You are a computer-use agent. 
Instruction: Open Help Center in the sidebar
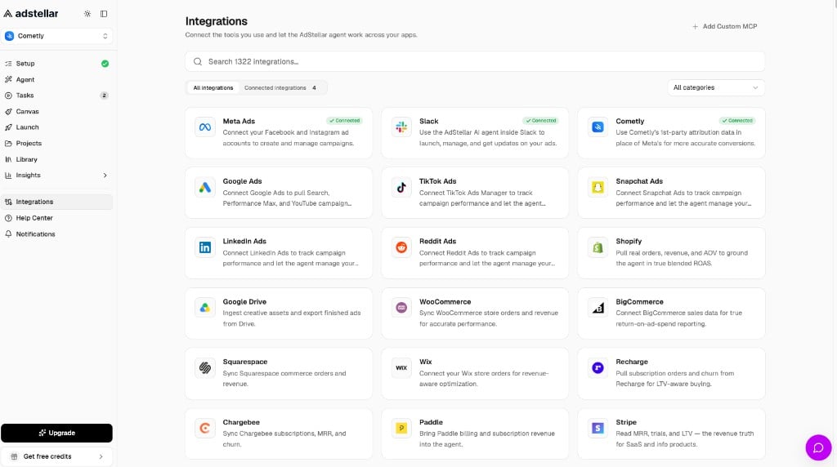click(56, 218)
